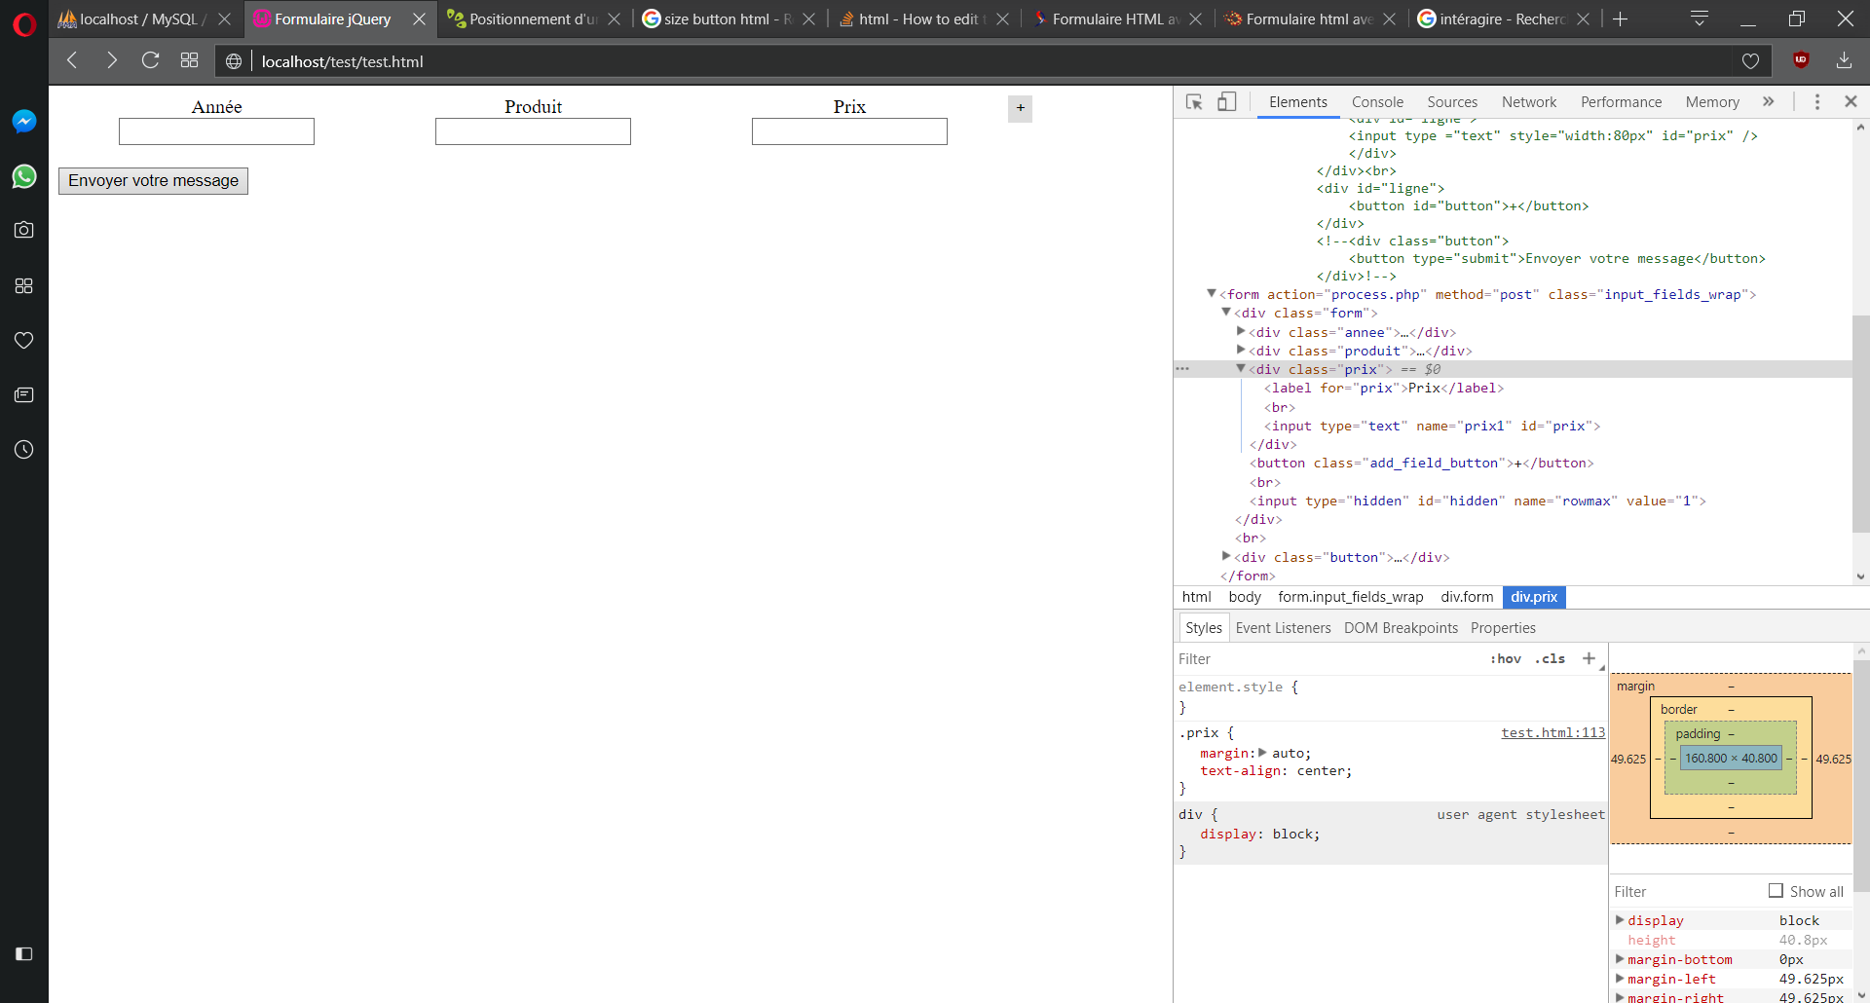Expand the margin shorthand in .prix rule

click(1263, 753)
